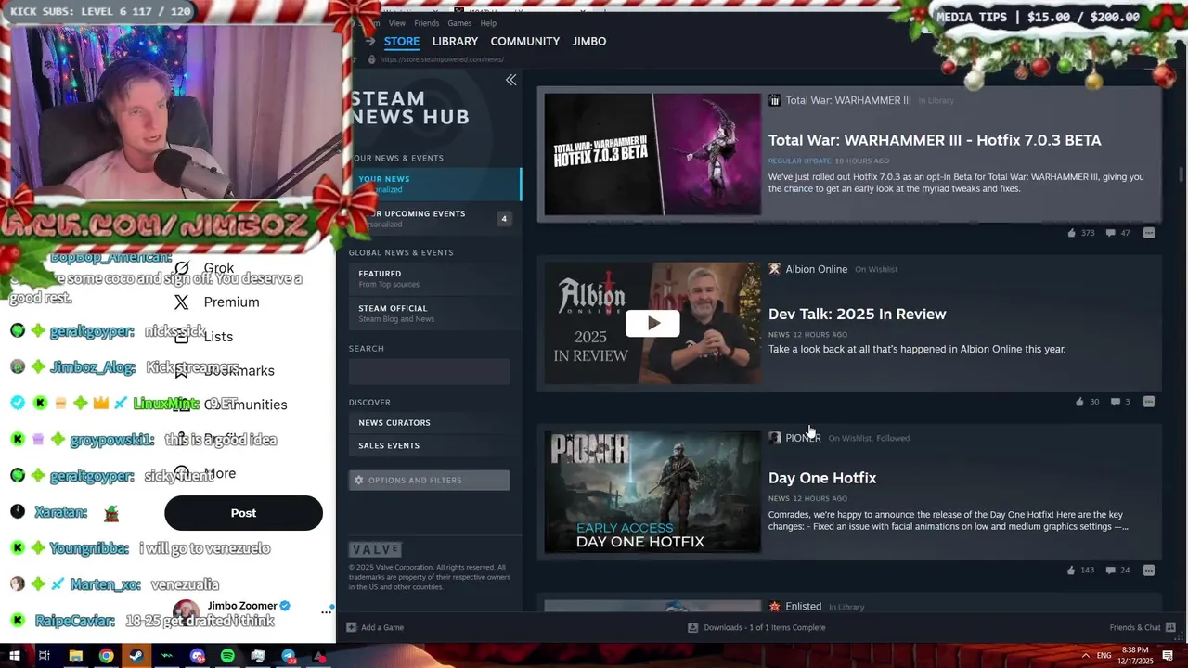The width and height of the screenshot is (1188, 668).
Task: Open the Day One Hotfix headline
Action: pos(822,478)
